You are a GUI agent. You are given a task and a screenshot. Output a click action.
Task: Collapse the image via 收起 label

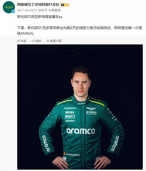[x=23, y=41]
